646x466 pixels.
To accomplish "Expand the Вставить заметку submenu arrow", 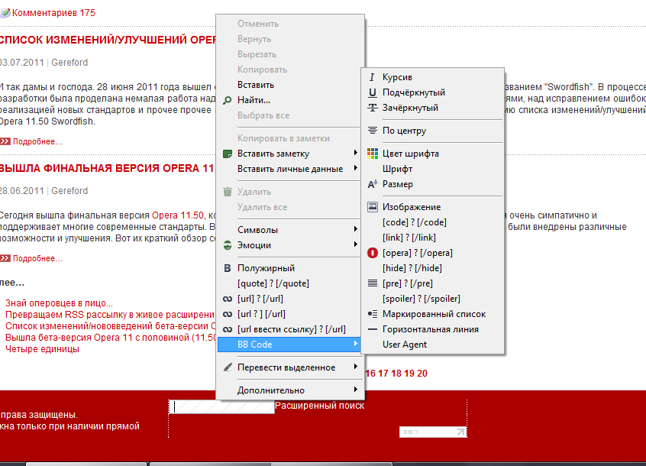I will click(x=356, y=153).
